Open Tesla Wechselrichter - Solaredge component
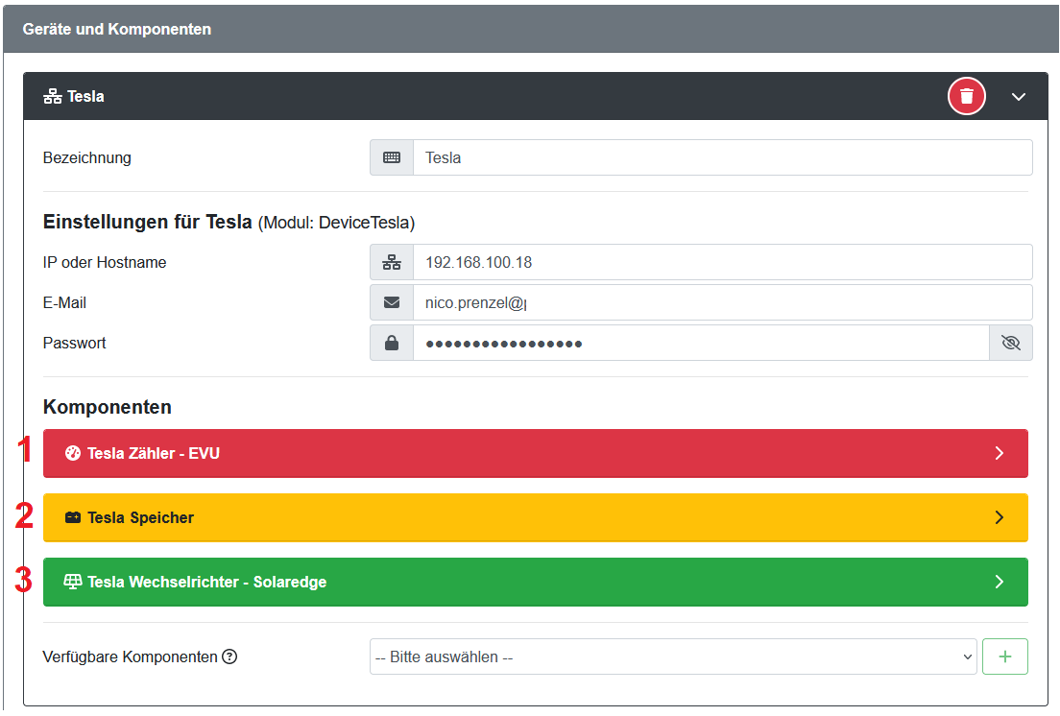 [x=534, y=582]
